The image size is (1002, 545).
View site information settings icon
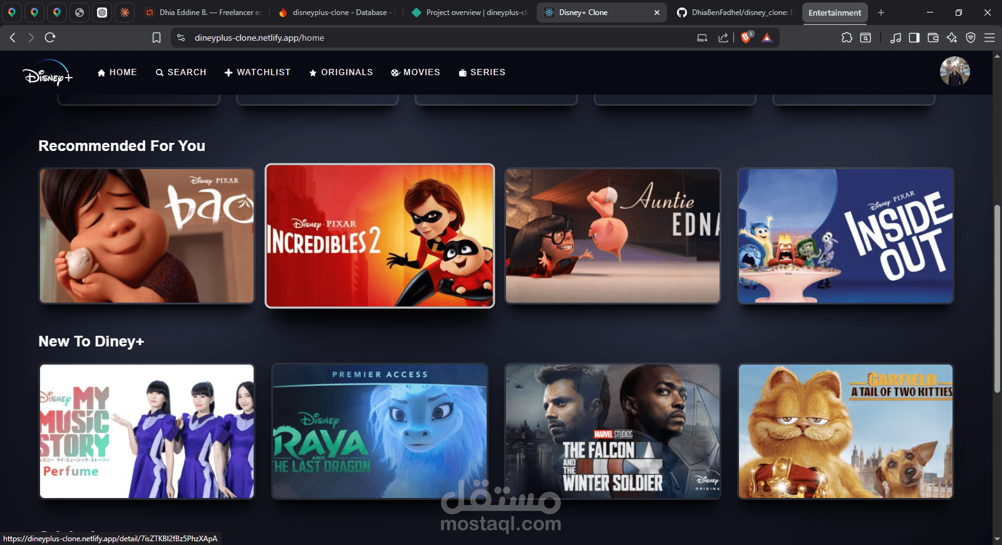pyautogui.click(x=181, y=38)
